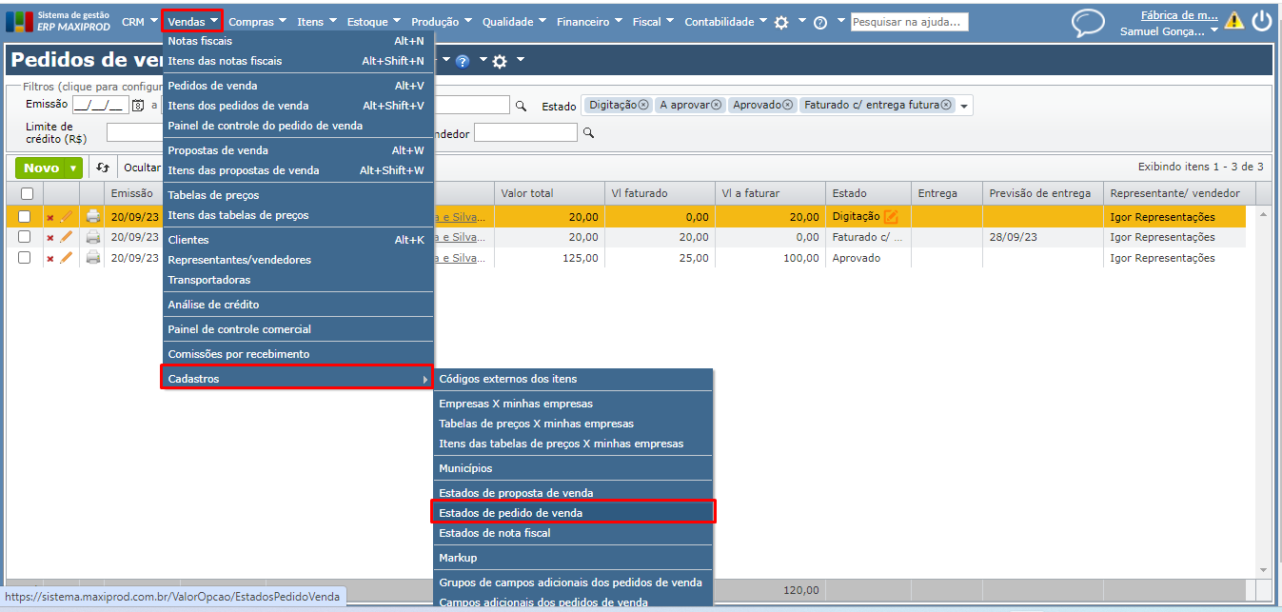Click the yellow warning alert icon

click(x=1233, y=20)
